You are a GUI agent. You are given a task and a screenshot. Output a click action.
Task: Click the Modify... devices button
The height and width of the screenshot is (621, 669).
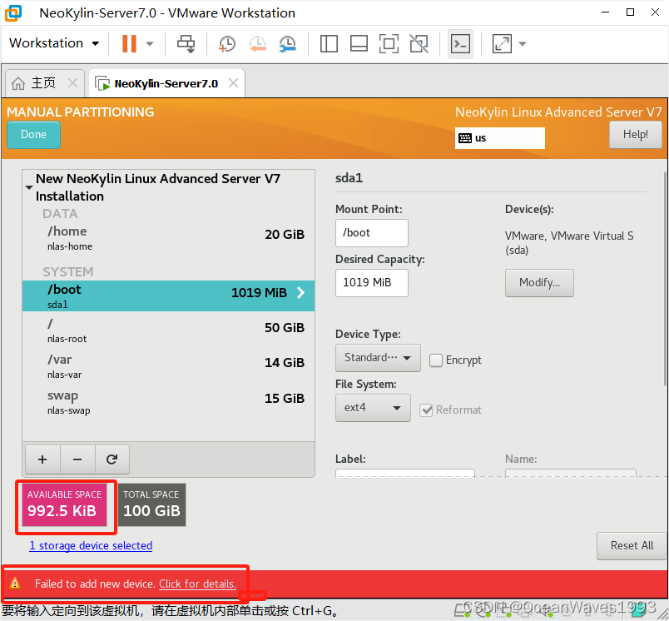[539, 282]
